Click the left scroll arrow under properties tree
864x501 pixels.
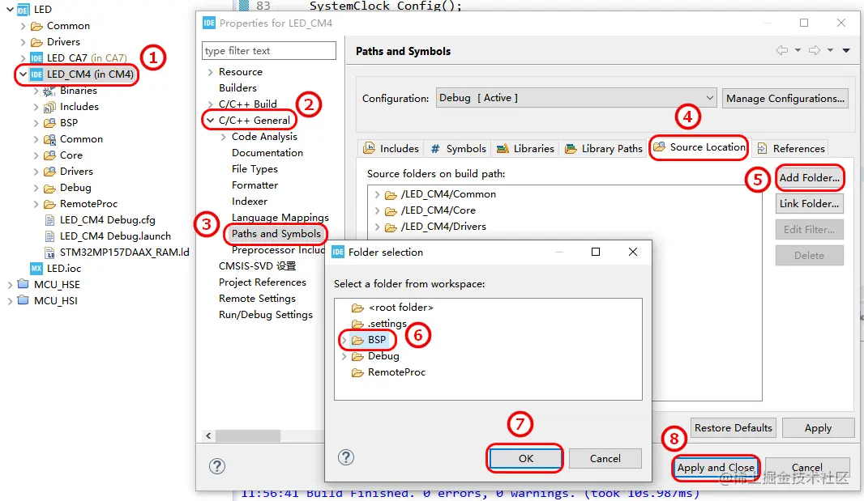(x=208, y=436)
